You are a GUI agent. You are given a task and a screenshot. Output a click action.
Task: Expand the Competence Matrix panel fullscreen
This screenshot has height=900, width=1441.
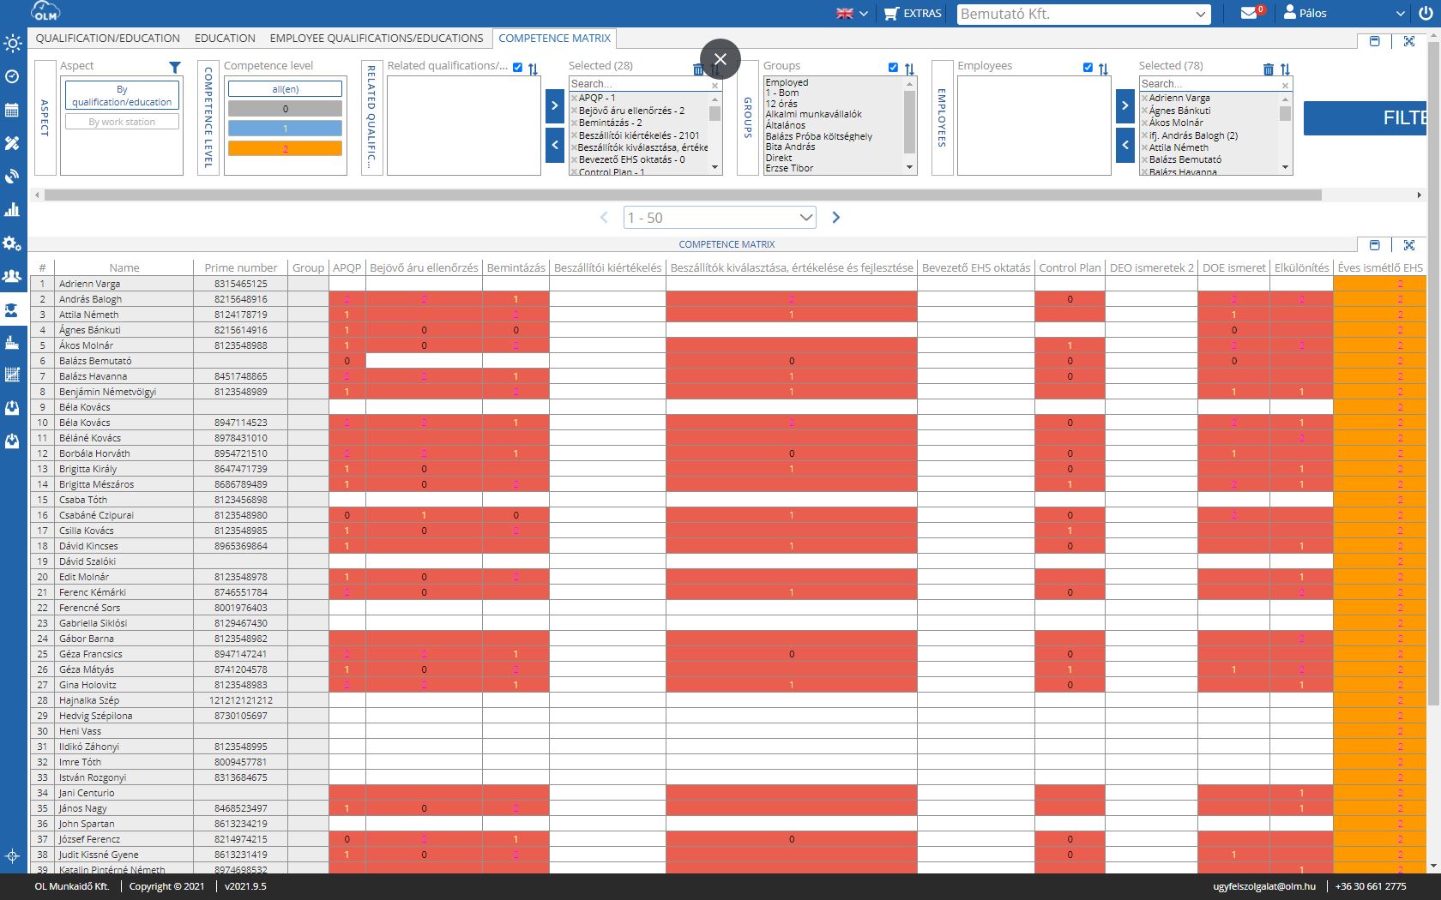[1409, 245]
